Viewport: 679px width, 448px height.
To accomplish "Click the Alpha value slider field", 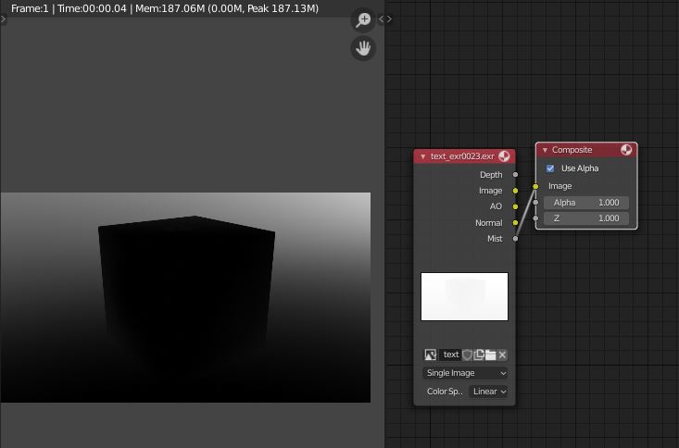I will click(x=585, y=203).
